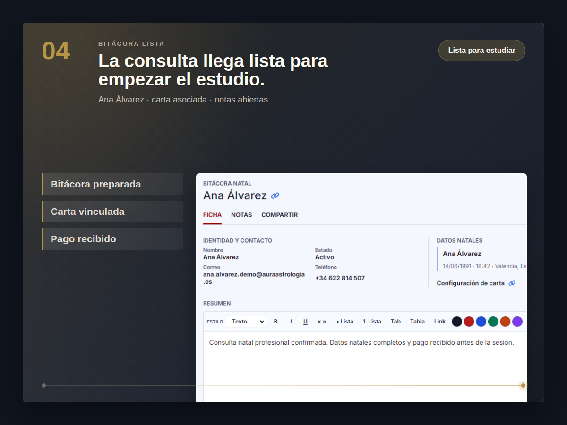Select the Carta vinculada item
The width and height of the screenshot is (567, 425).
[x=112, y=212]
